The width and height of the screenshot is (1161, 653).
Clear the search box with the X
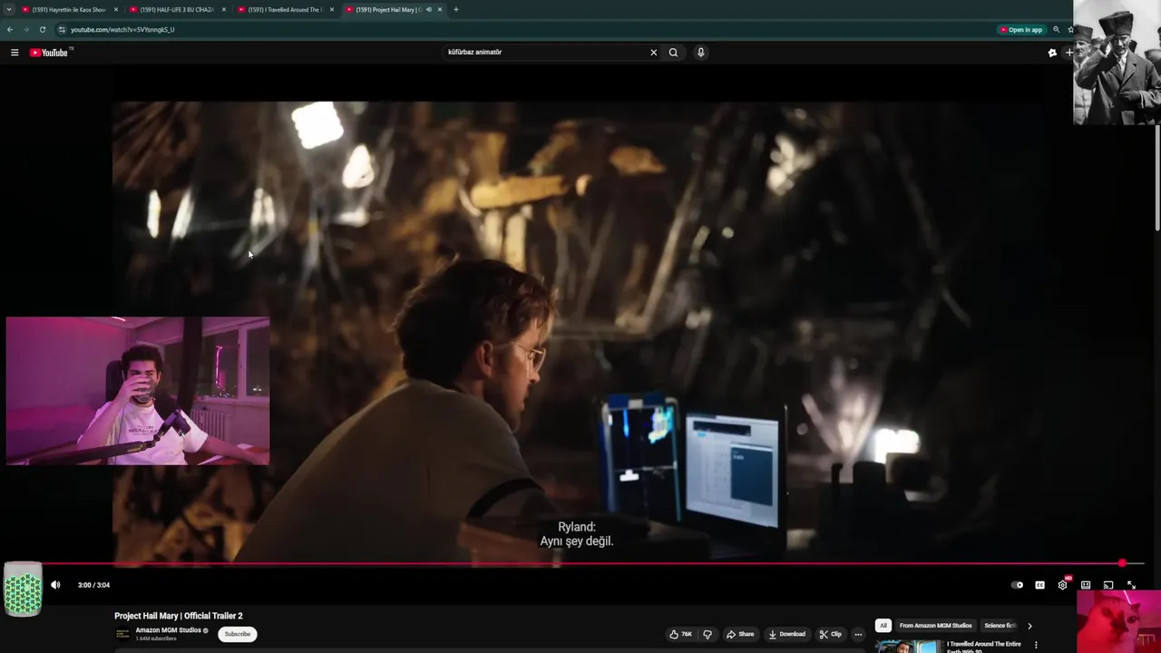coord(653,53)
